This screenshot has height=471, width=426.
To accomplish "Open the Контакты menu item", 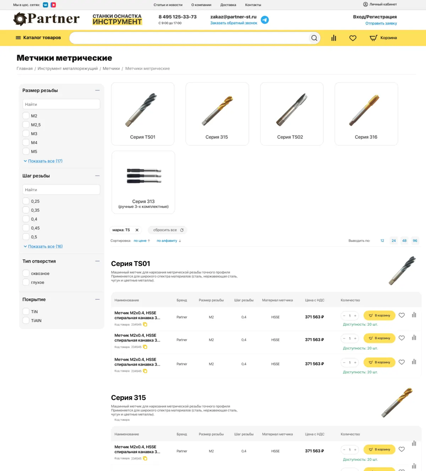I will 253,5.
